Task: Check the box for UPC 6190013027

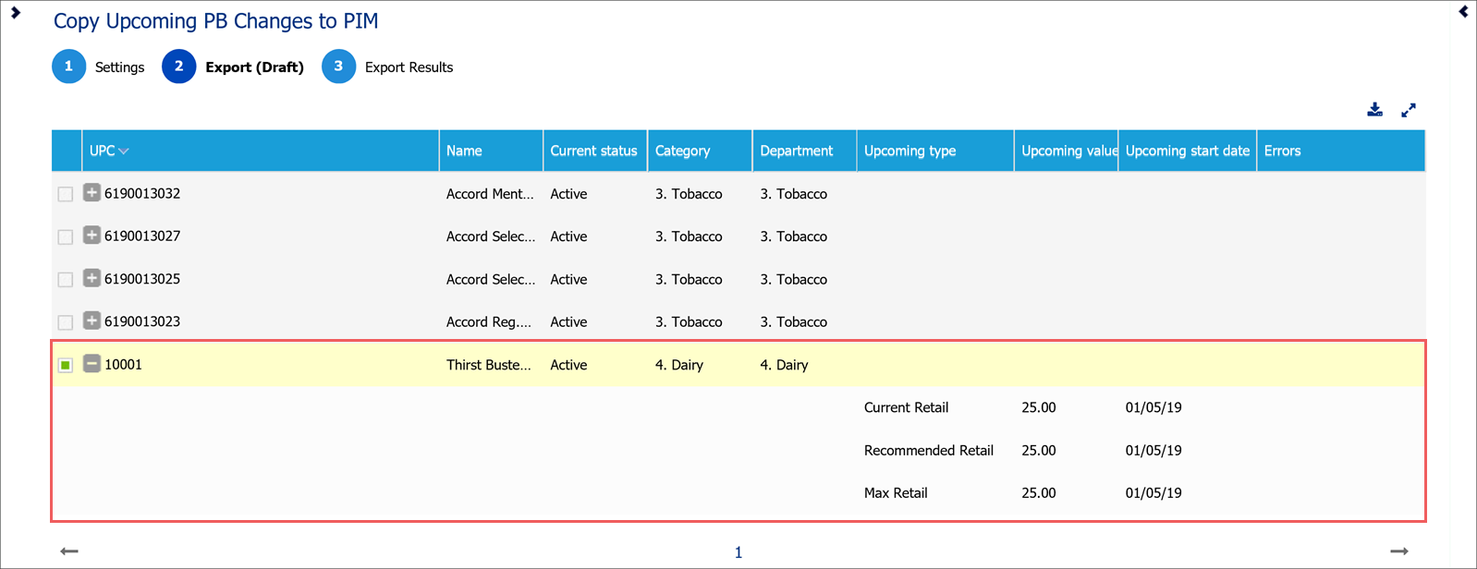Action: pyautogui.click(x=66, y=236)
